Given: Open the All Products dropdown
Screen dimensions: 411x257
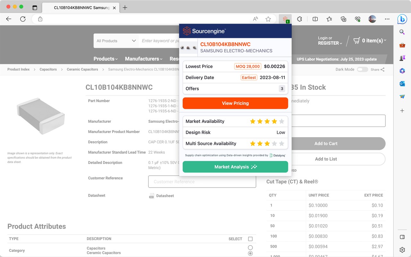Looking at the screenshot, I should pyautogui.click(x=116, y=41).
